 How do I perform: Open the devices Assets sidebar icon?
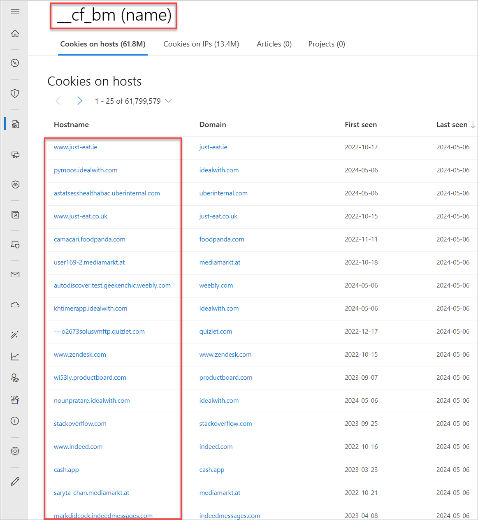(x=15, y=155)
